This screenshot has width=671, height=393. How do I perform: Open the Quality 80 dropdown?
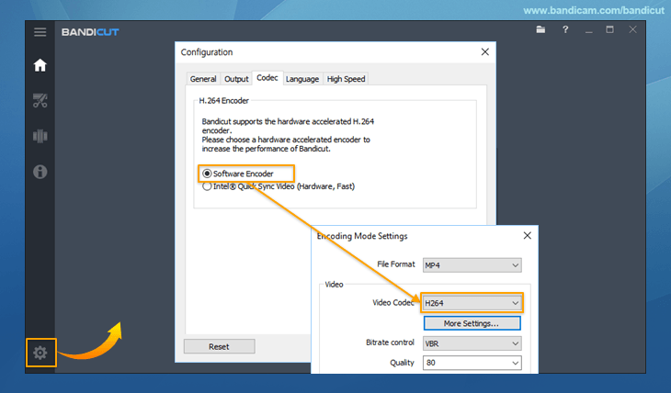click(x=472, y=363)
